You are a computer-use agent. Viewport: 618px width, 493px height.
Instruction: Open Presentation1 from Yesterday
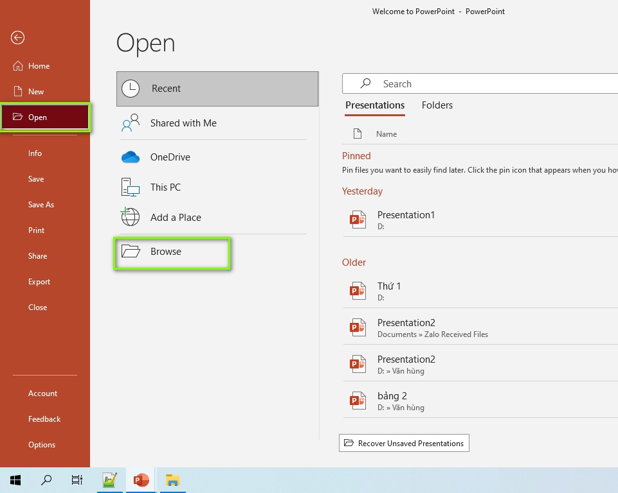(x=480, y=220)
